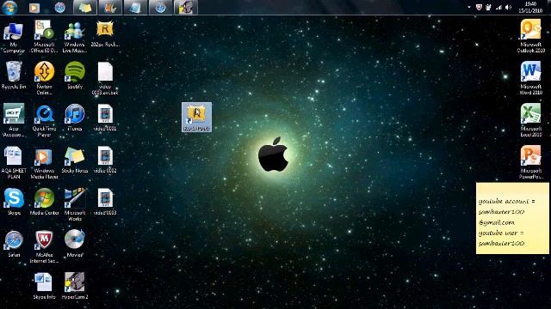Screen dimensions: 551x309
Task: Select the video 0001 file
Action: [x=105, y=118]
